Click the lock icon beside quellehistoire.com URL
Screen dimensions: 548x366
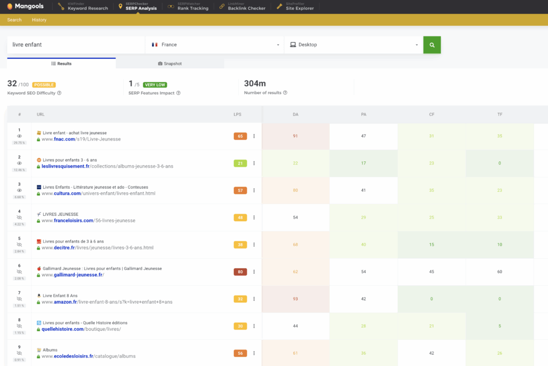point(39,329)
